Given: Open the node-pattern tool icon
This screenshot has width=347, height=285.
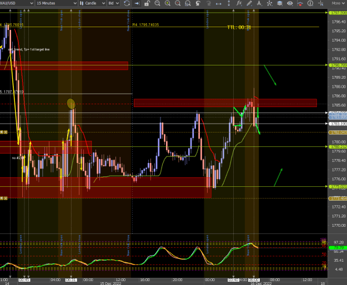Looking at the screenshot, I should point(269,3).
